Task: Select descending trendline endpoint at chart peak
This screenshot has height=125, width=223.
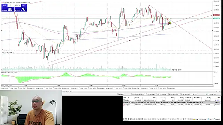Action: tap(149, 5)
